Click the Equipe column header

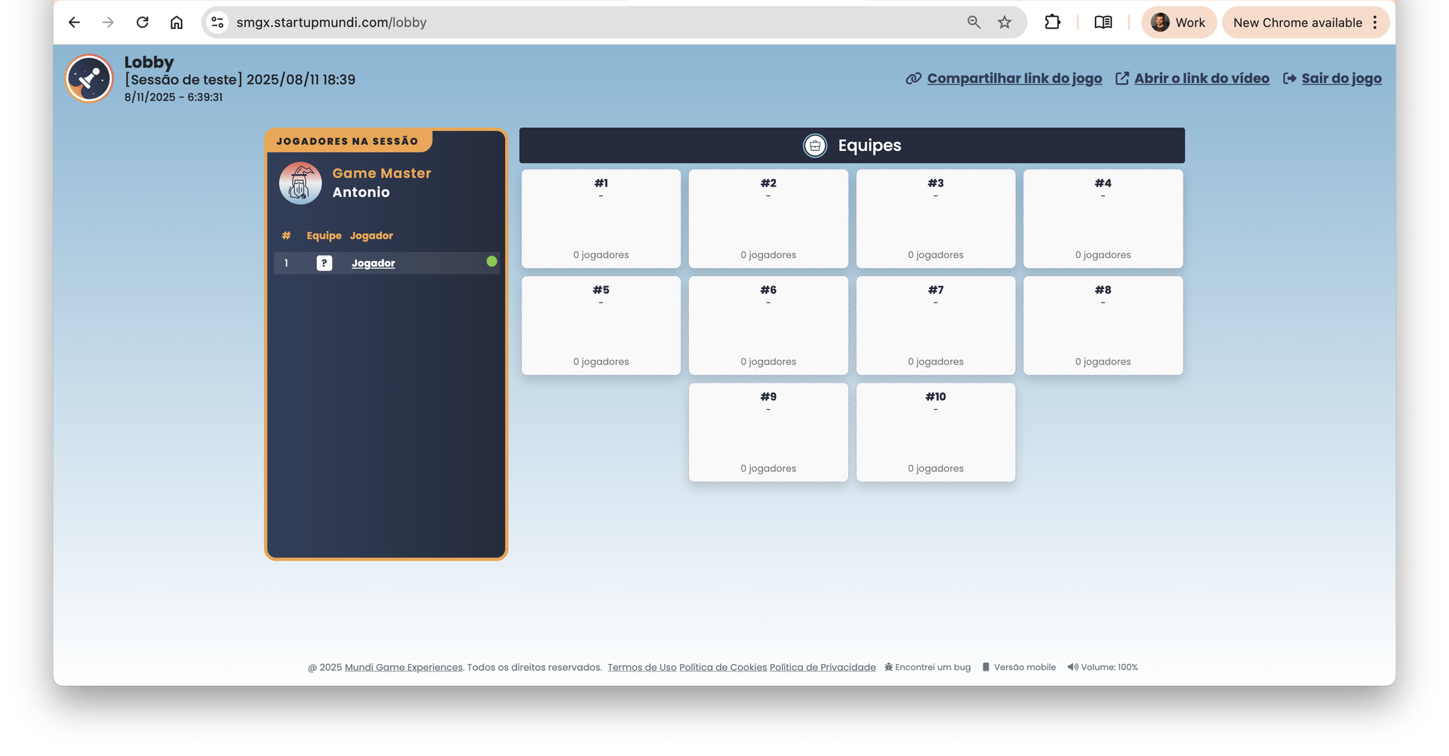tap(324, 236)
